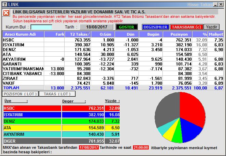Screen dimensions: 226x156
Task: Click the TOPLAM totals row label
Action: (11, 88)
